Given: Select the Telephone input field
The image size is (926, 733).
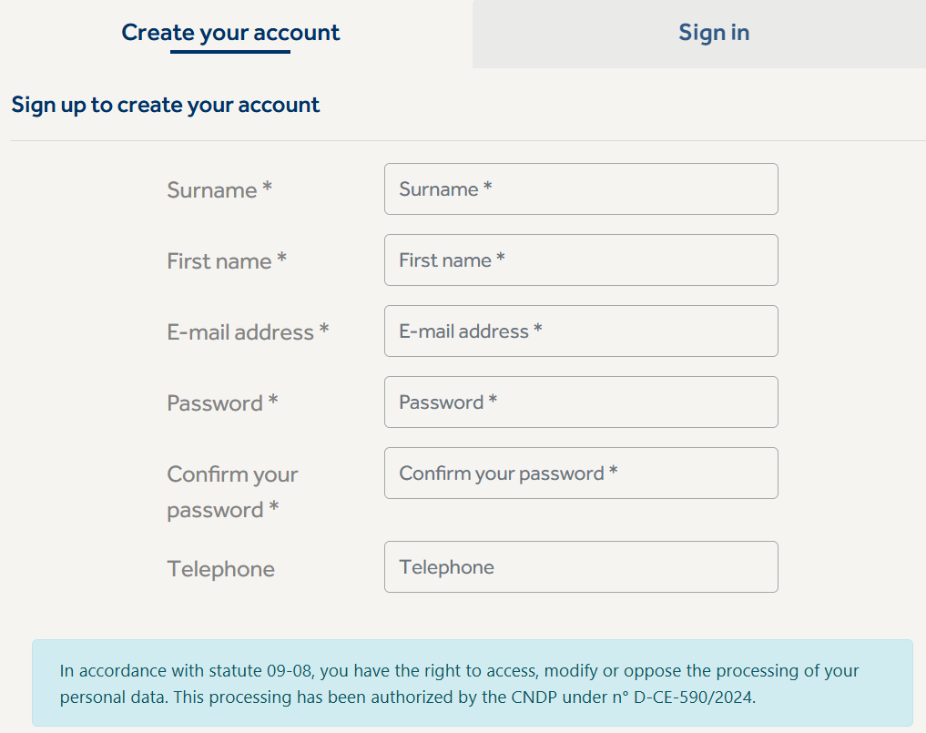Looking at the screenshot, I should (x=581, y=567).
